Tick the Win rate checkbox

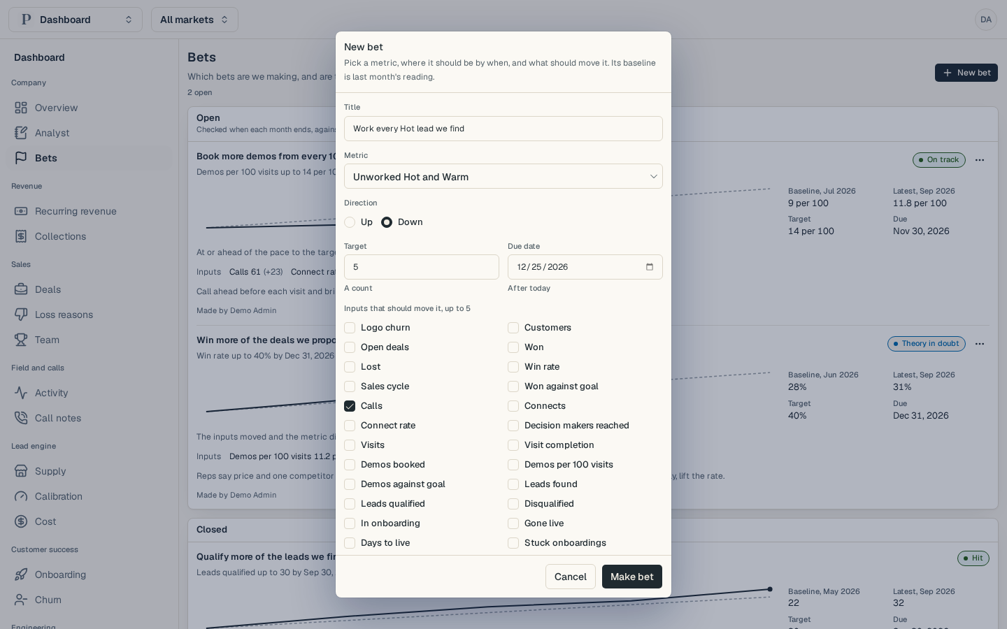(513, 367)
